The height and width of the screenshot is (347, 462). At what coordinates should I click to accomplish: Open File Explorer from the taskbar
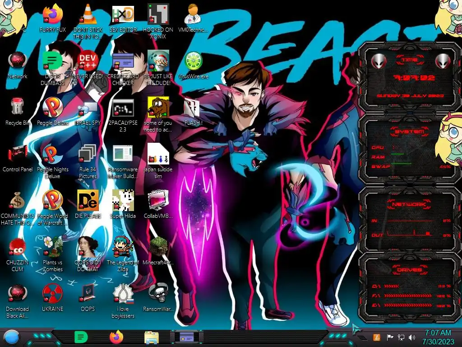pos(152,338)
